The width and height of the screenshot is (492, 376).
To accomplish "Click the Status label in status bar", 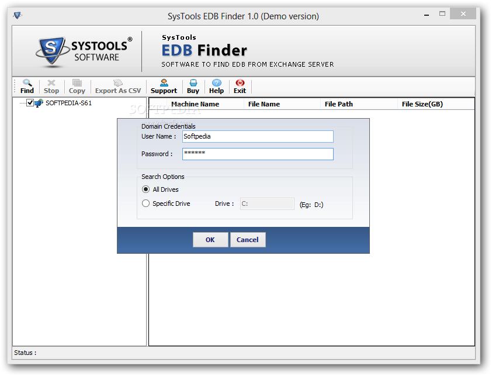I will coord(25,353).
